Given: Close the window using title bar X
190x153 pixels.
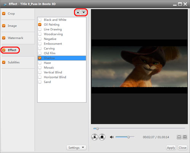Looking at the screenshot, I should coord(185,4).
